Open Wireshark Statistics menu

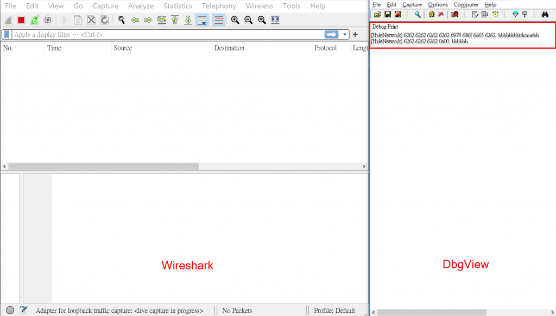(x=178, y=6)
